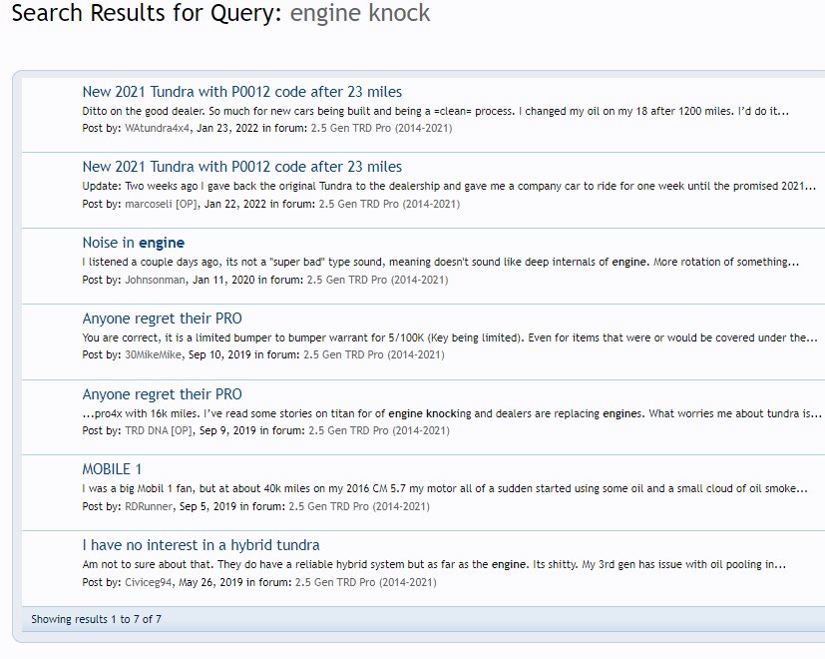
Task: View RDRunner user profile
Action: [x=149, y=506]
